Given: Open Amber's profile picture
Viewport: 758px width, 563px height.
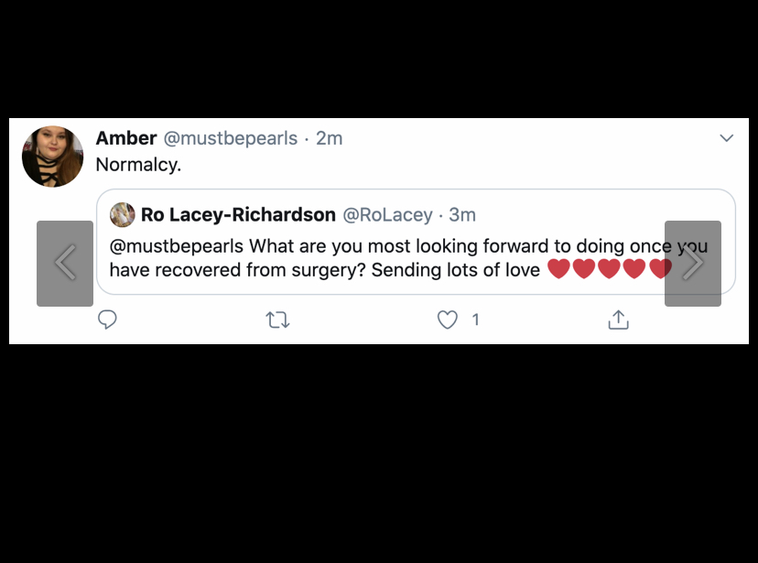Looking at the screenshot, I should 53,157.
